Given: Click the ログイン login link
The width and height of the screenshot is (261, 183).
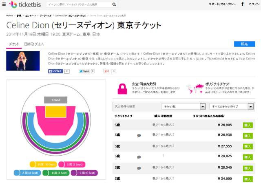Looking at the screenshot, I should 254,4.
